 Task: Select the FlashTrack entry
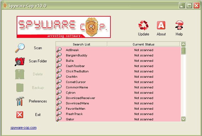point(74,114)
